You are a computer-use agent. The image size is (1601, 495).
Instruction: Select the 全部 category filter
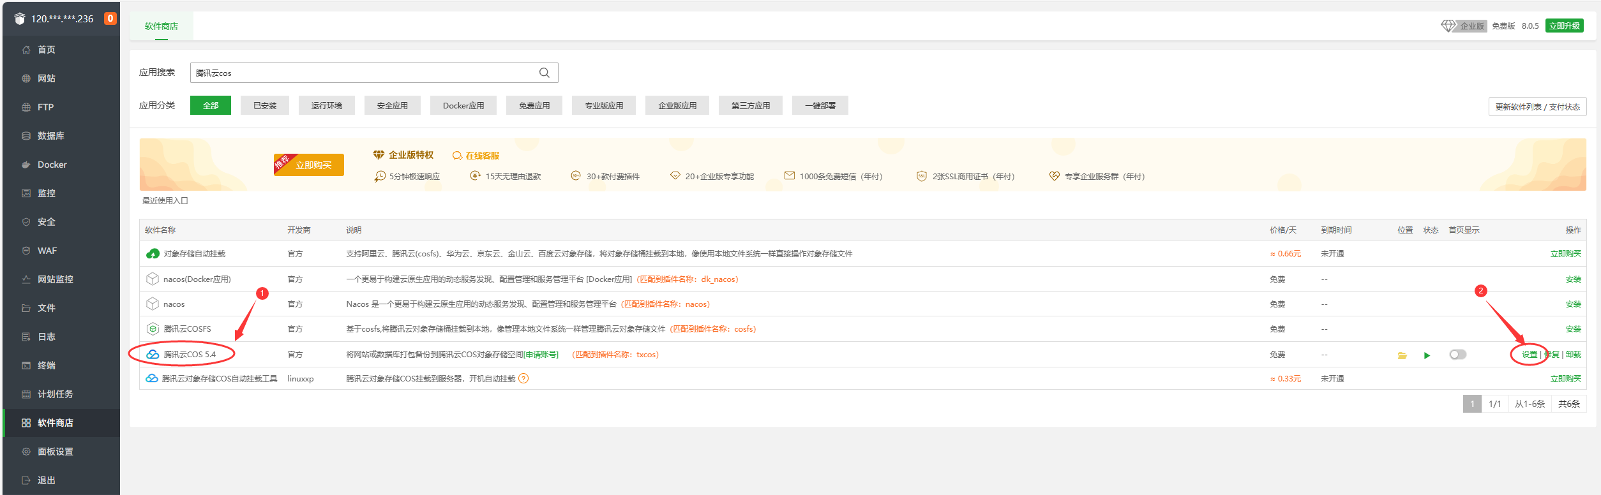(x=211, y=105)
